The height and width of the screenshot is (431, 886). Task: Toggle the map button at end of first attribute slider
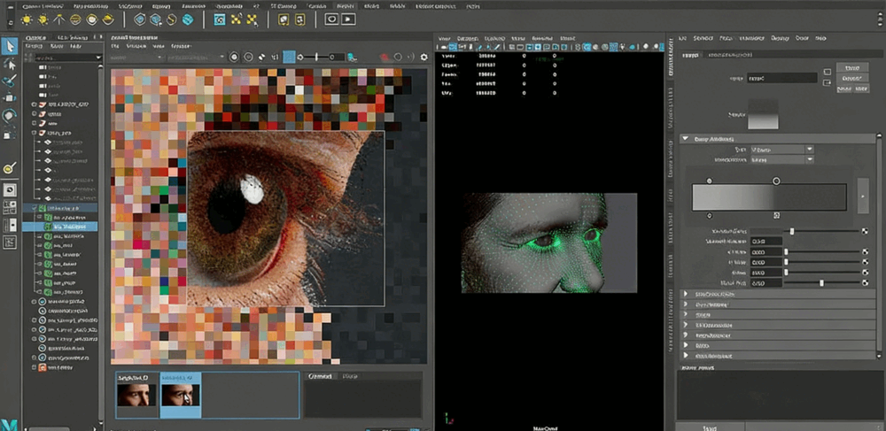(x=865, y=231)
